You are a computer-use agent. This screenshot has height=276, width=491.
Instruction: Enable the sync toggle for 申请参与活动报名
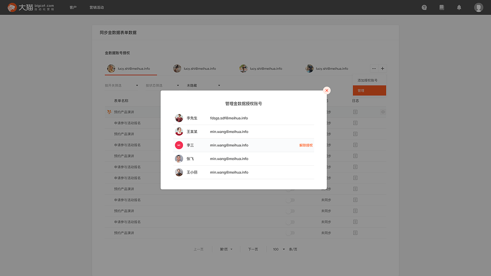point(290,200)
